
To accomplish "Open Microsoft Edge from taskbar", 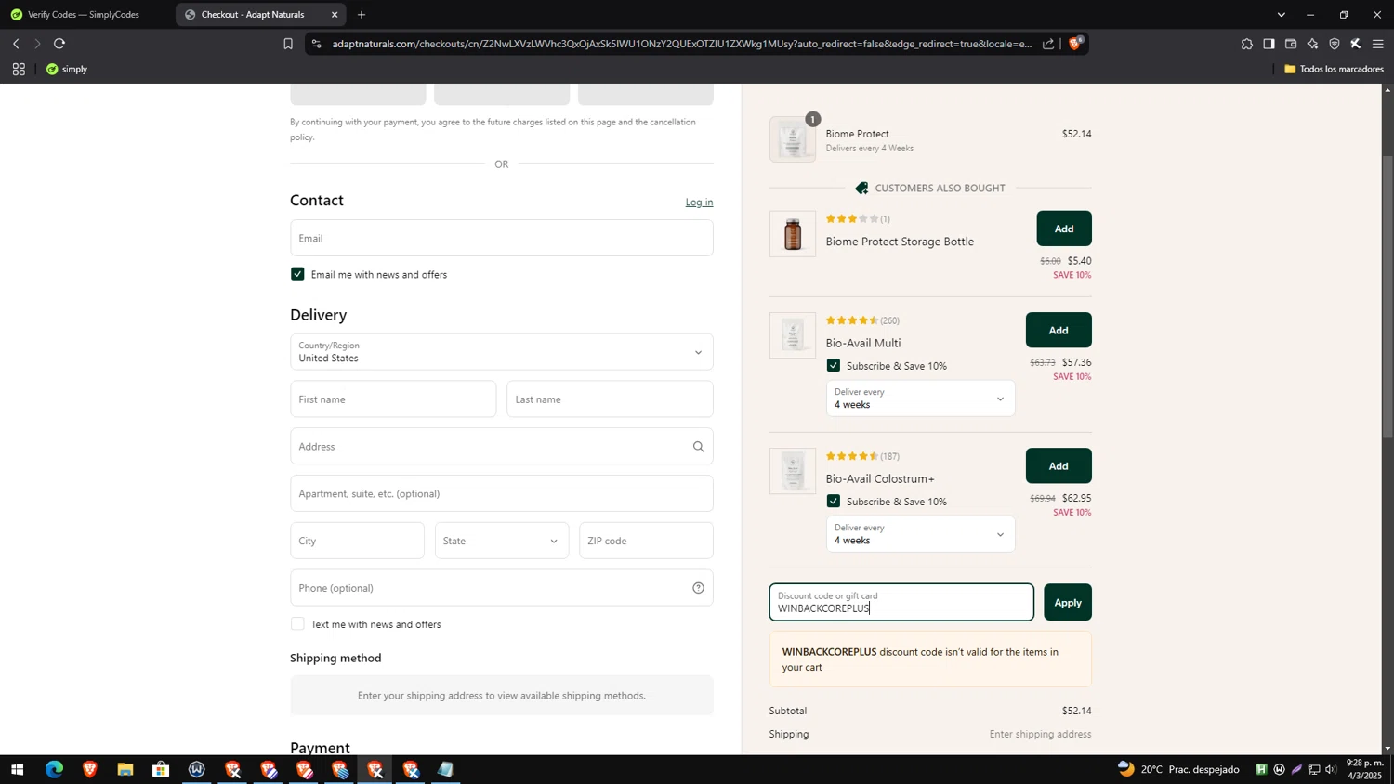I will (x=54, y=770).
